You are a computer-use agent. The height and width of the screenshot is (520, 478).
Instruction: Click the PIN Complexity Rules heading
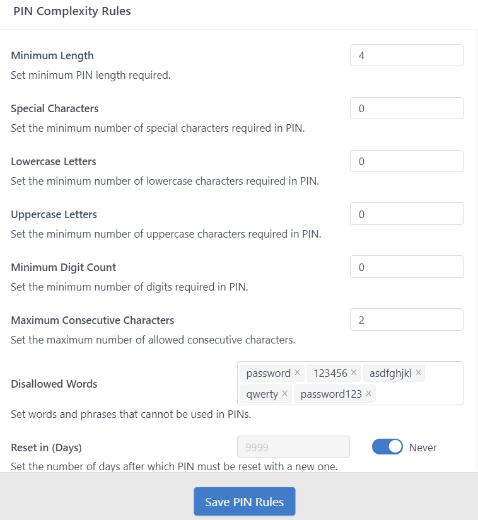72,11
